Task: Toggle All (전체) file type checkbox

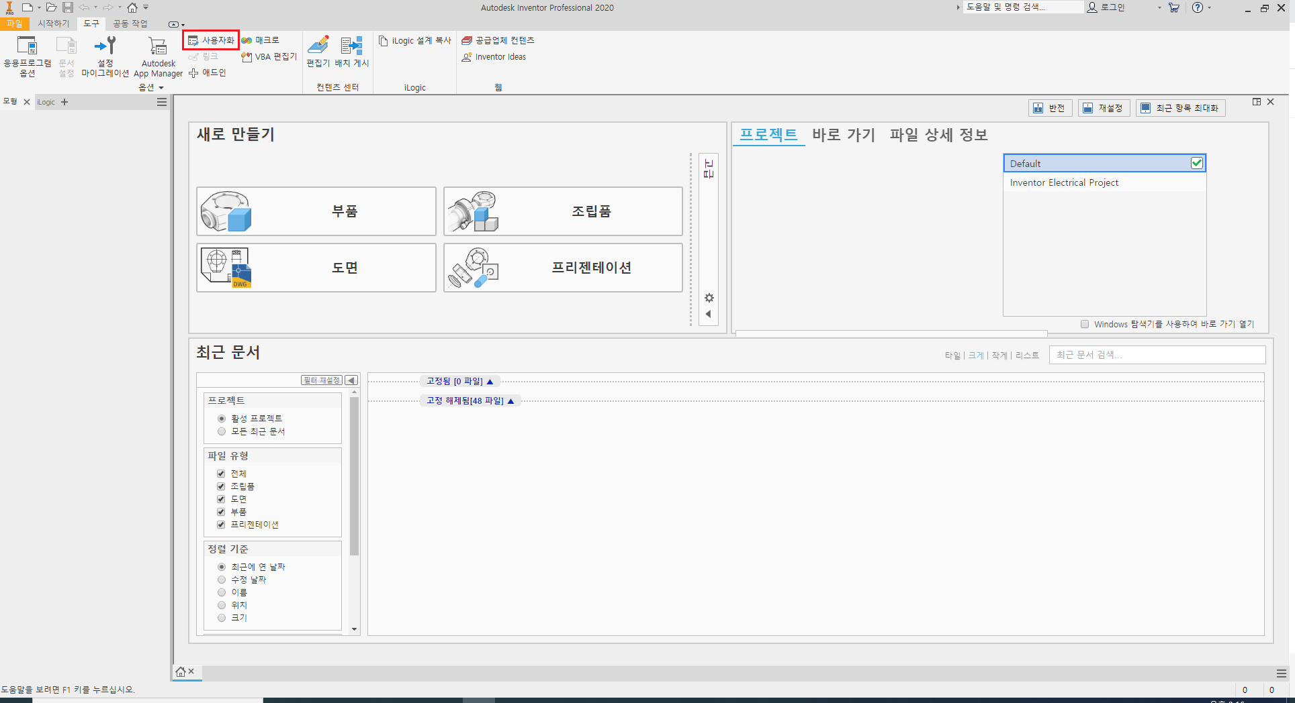Action: [x=221, y=474]
